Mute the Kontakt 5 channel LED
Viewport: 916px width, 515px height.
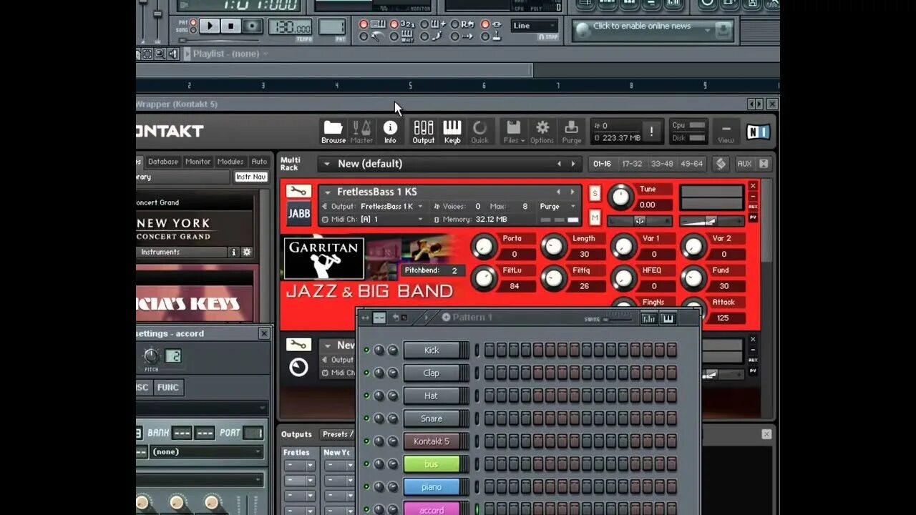tap(367, 441)
